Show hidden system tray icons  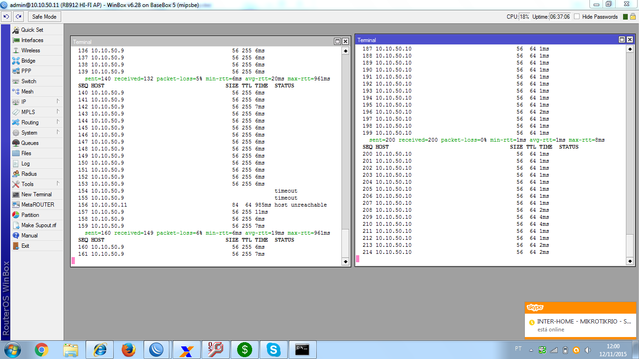tap(531, 350)
